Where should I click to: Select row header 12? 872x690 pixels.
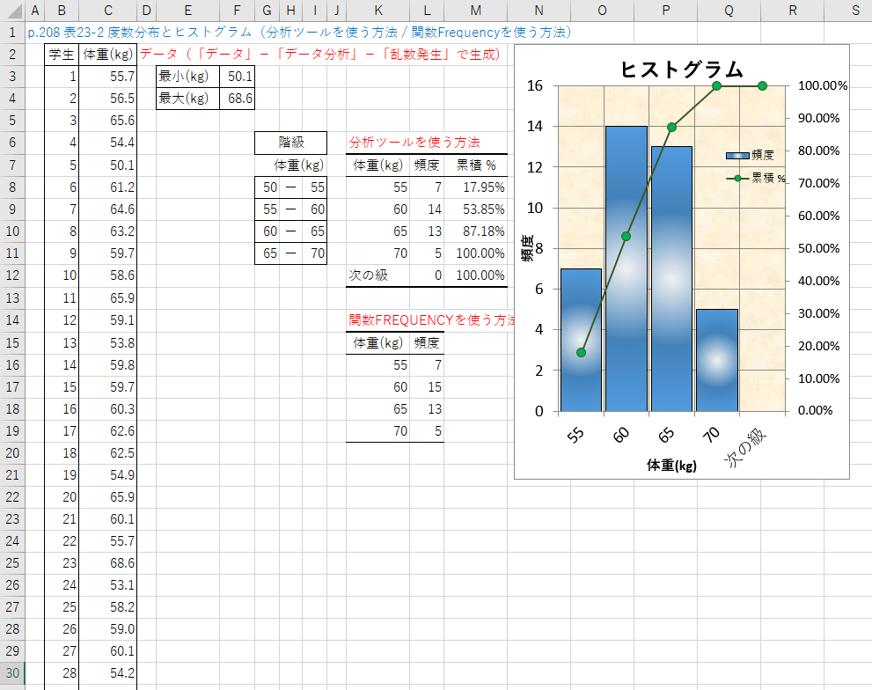pos(12,275)
